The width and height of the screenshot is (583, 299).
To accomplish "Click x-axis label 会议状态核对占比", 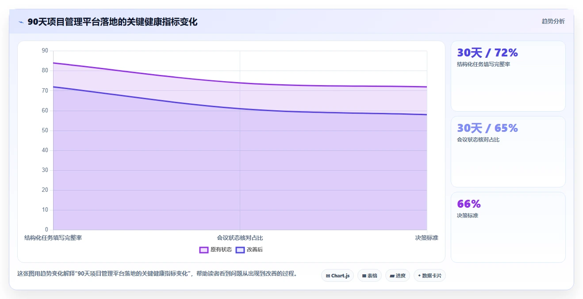I will click(240, 238).
